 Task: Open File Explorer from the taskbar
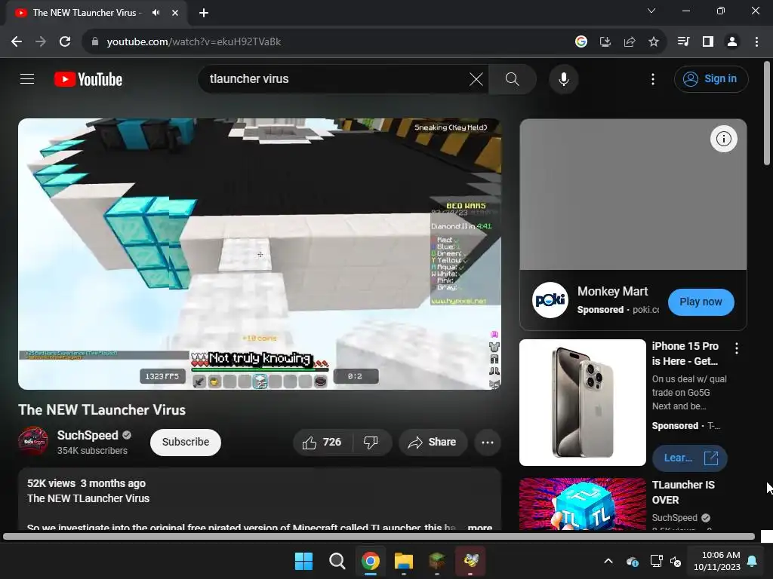coord(404,561)
